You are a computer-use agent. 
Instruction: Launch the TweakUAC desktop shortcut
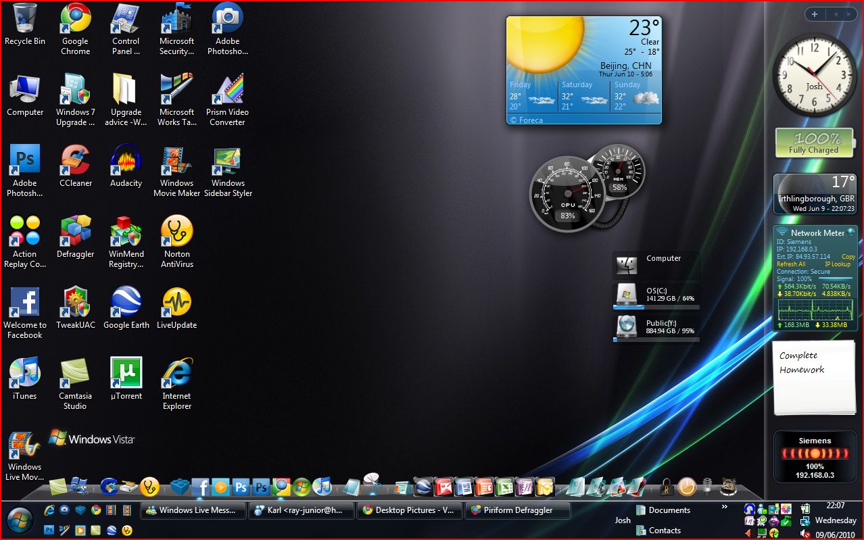click(76, 308)
